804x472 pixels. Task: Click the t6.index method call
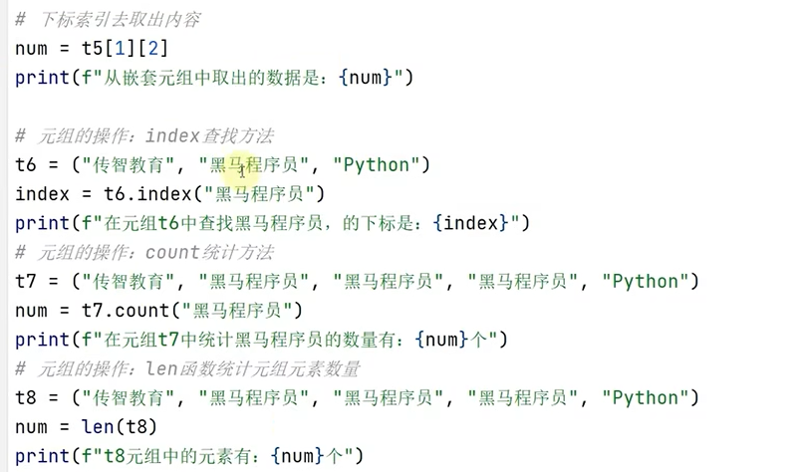tap(214, 194)
